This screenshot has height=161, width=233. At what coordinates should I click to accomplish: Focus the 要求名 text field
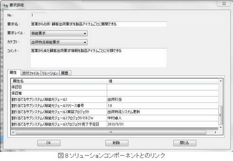(99, 24)
